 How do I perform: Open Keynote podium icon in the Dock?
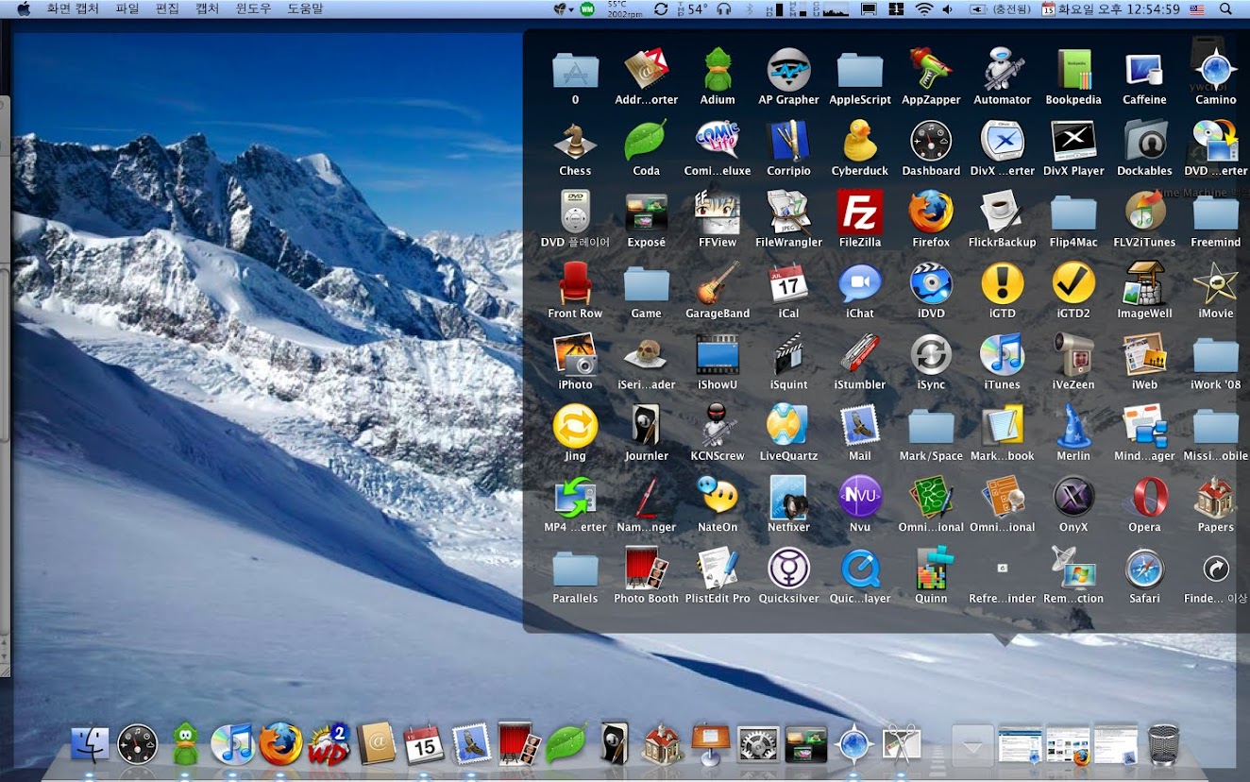pos(711,744)
